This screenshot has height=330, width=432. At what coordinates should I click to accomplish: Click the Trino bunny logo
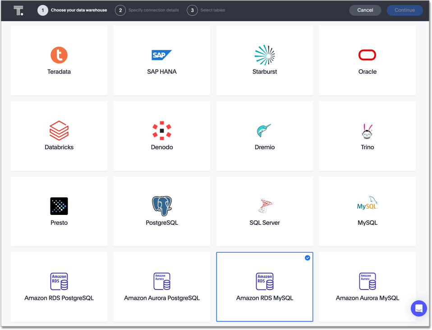pos(367,130)
